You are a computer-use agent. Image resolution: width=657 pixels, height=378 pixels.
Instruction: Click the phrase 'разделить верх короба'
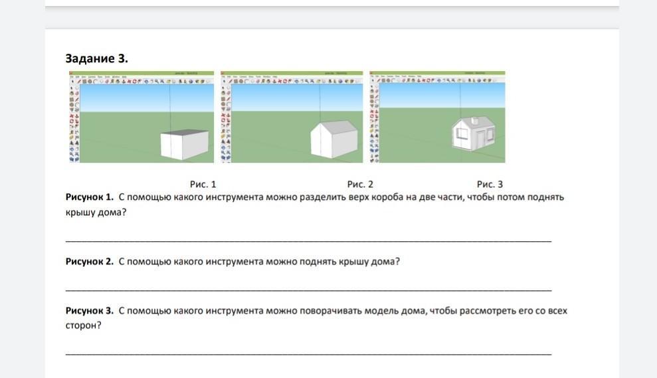pos(351,197)
